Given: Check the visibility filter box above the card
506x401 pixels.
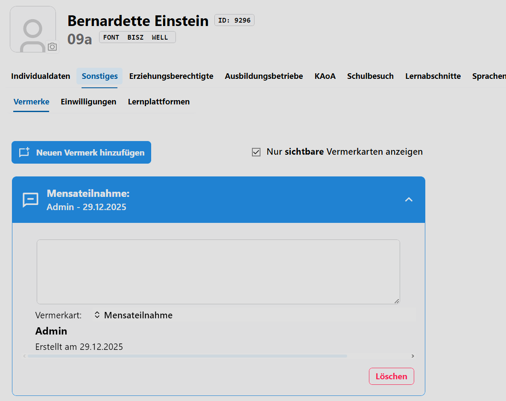Looking at the screenshot, I should (256, 152).
